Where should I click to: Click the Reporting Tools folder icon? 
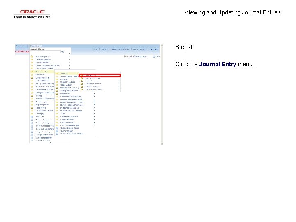coord(32,104)
